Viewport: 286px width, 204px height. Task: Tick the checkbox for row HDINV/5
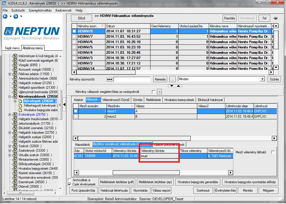pyautogui.click(x=74, y=47)
